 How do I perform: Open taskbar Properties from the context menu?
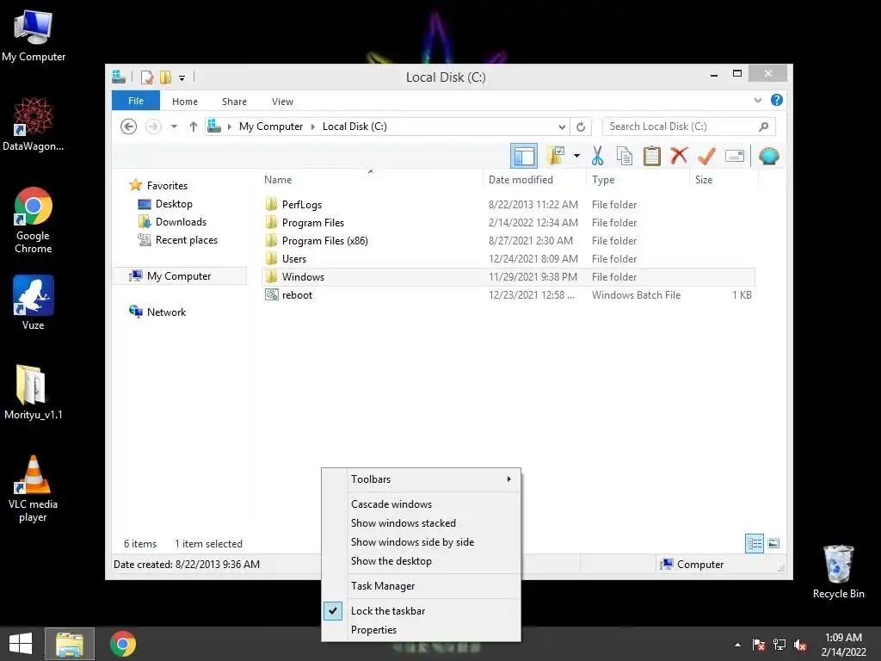[432, 629]
